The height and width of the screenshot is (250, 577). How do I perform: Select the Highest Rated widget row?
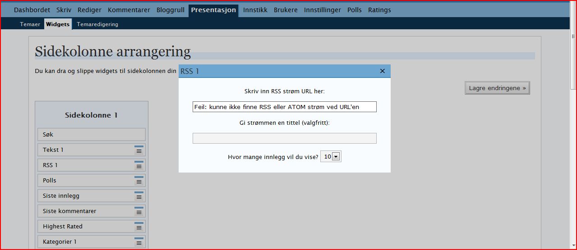point(92,227)
